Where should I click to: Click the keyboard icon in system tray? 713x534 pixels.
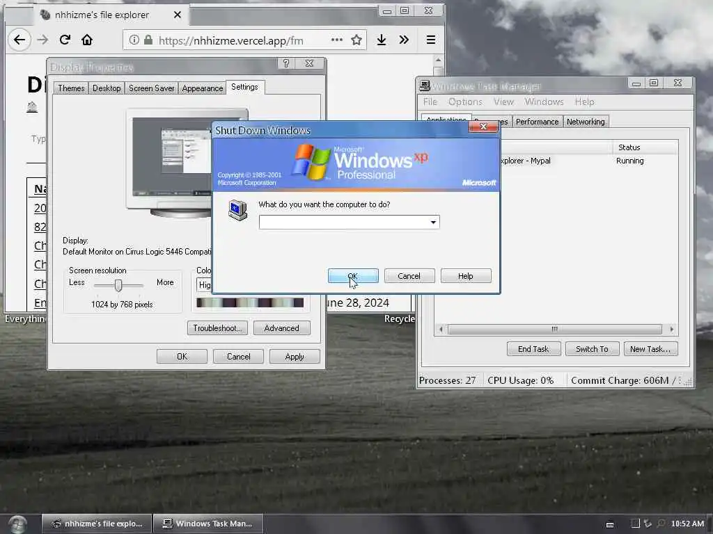(x=610, y=524)
